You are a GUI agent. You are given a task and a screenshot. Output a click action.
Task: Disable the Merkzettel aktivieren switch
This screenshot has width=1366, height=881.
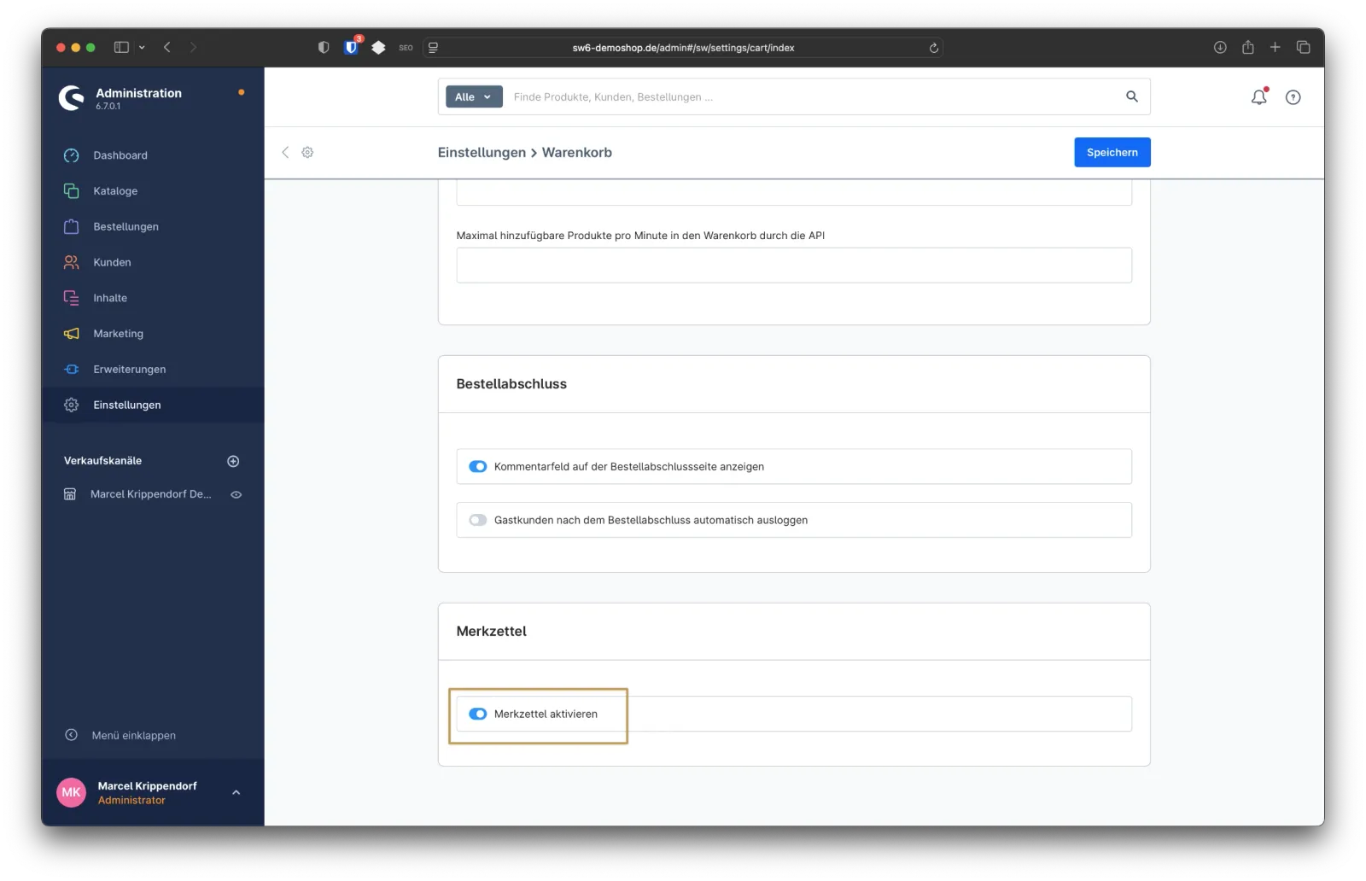(478, 714)
